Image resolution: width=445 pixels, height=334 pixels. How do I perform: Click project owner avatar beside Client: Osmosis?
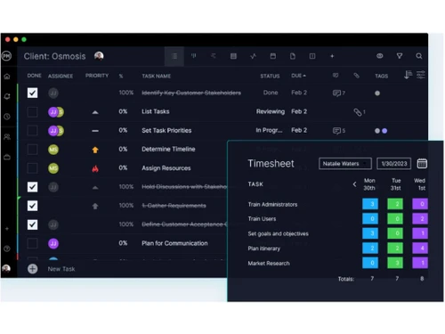click(x=99, y=56)
